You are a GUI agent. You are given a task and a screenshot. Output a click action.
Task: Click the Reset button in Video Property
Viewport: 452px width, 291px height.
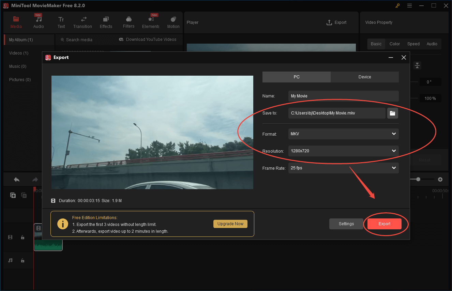tap(424, 160)
